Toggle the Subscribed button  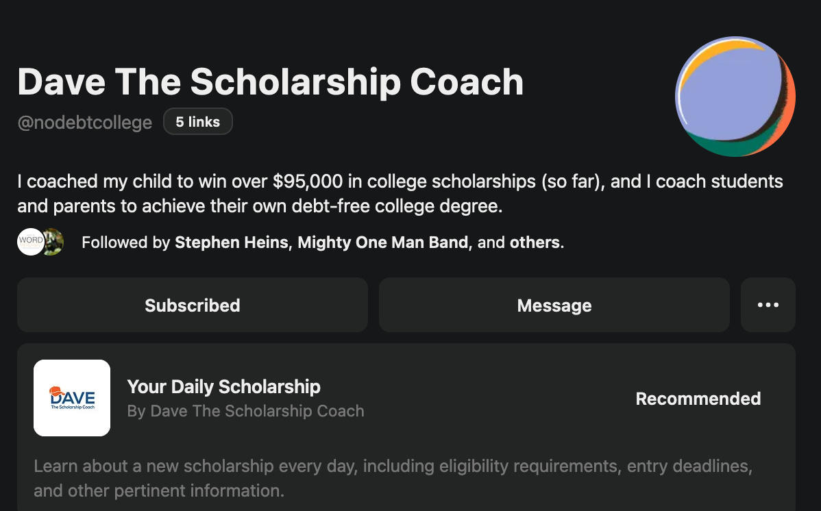coord(192,305)
